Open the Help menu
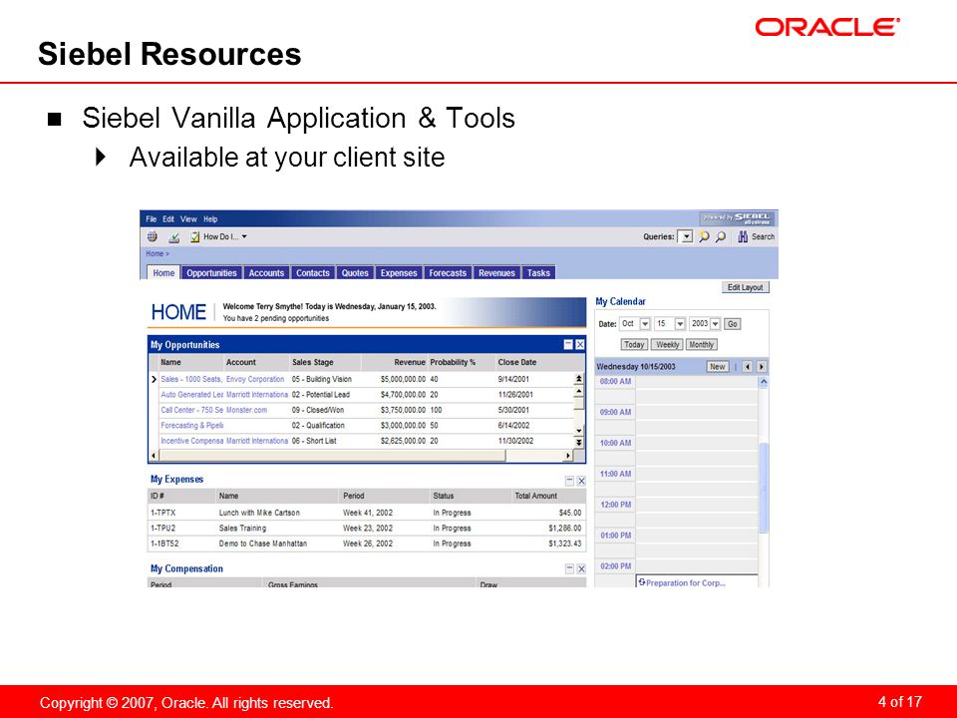The image size is (957, 718). coord(210,219)
